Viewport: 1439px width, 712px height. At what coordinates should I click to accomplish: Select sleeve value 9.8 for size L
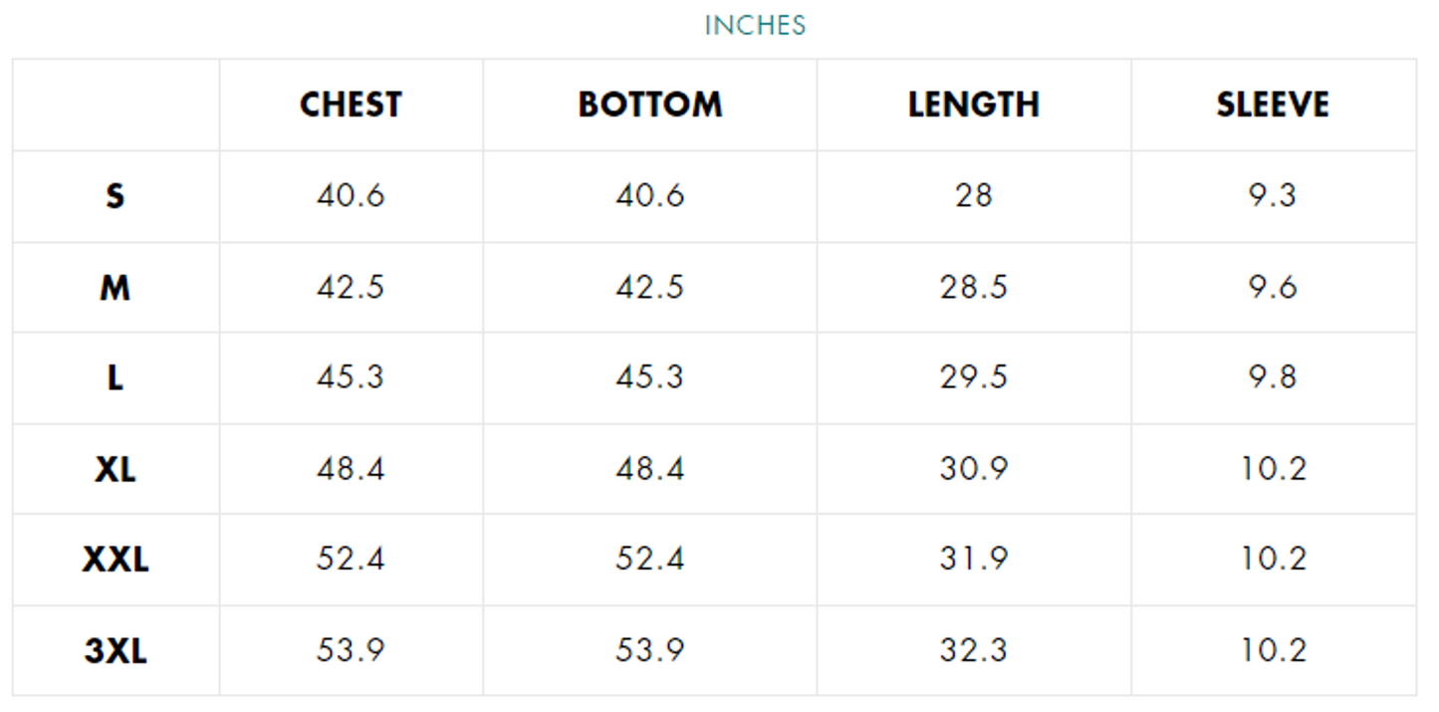1272,378
